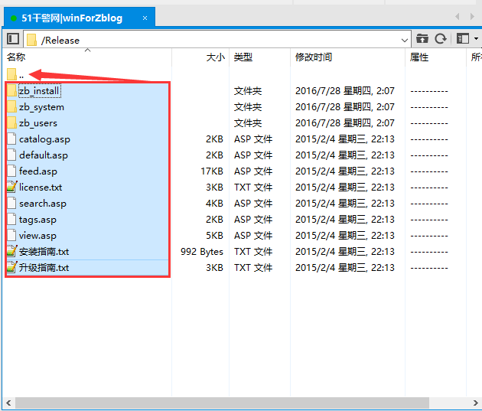
Task: Select the zb_system folder name
Action: [41, 107]
